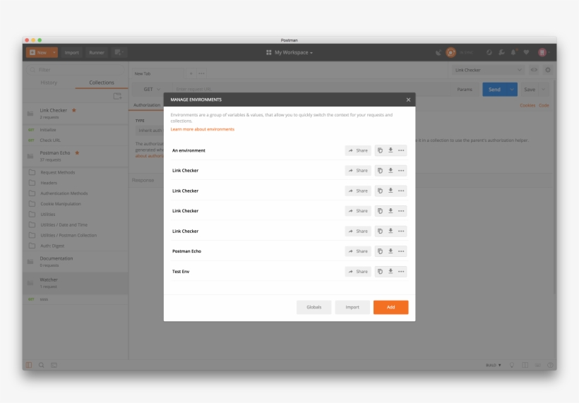
Task: Open the notifications bell
Action: click(x=513, y=52)
